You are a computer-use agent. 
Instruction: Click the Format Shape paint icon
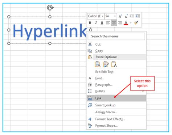tap(90, 126)
